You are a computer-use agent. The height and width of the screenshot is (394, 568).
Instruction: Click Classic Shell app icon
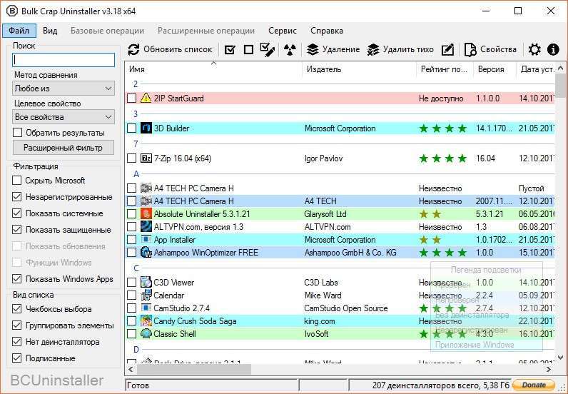tap(146, 333)
